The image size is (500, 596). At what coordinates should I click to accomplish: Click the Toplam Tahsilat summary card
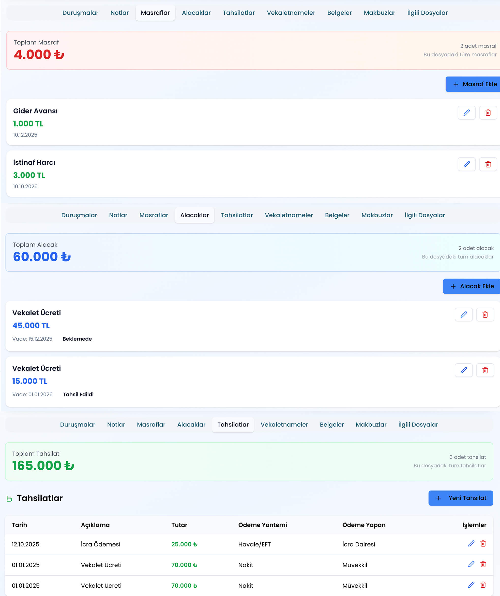[x=249, y=461]
